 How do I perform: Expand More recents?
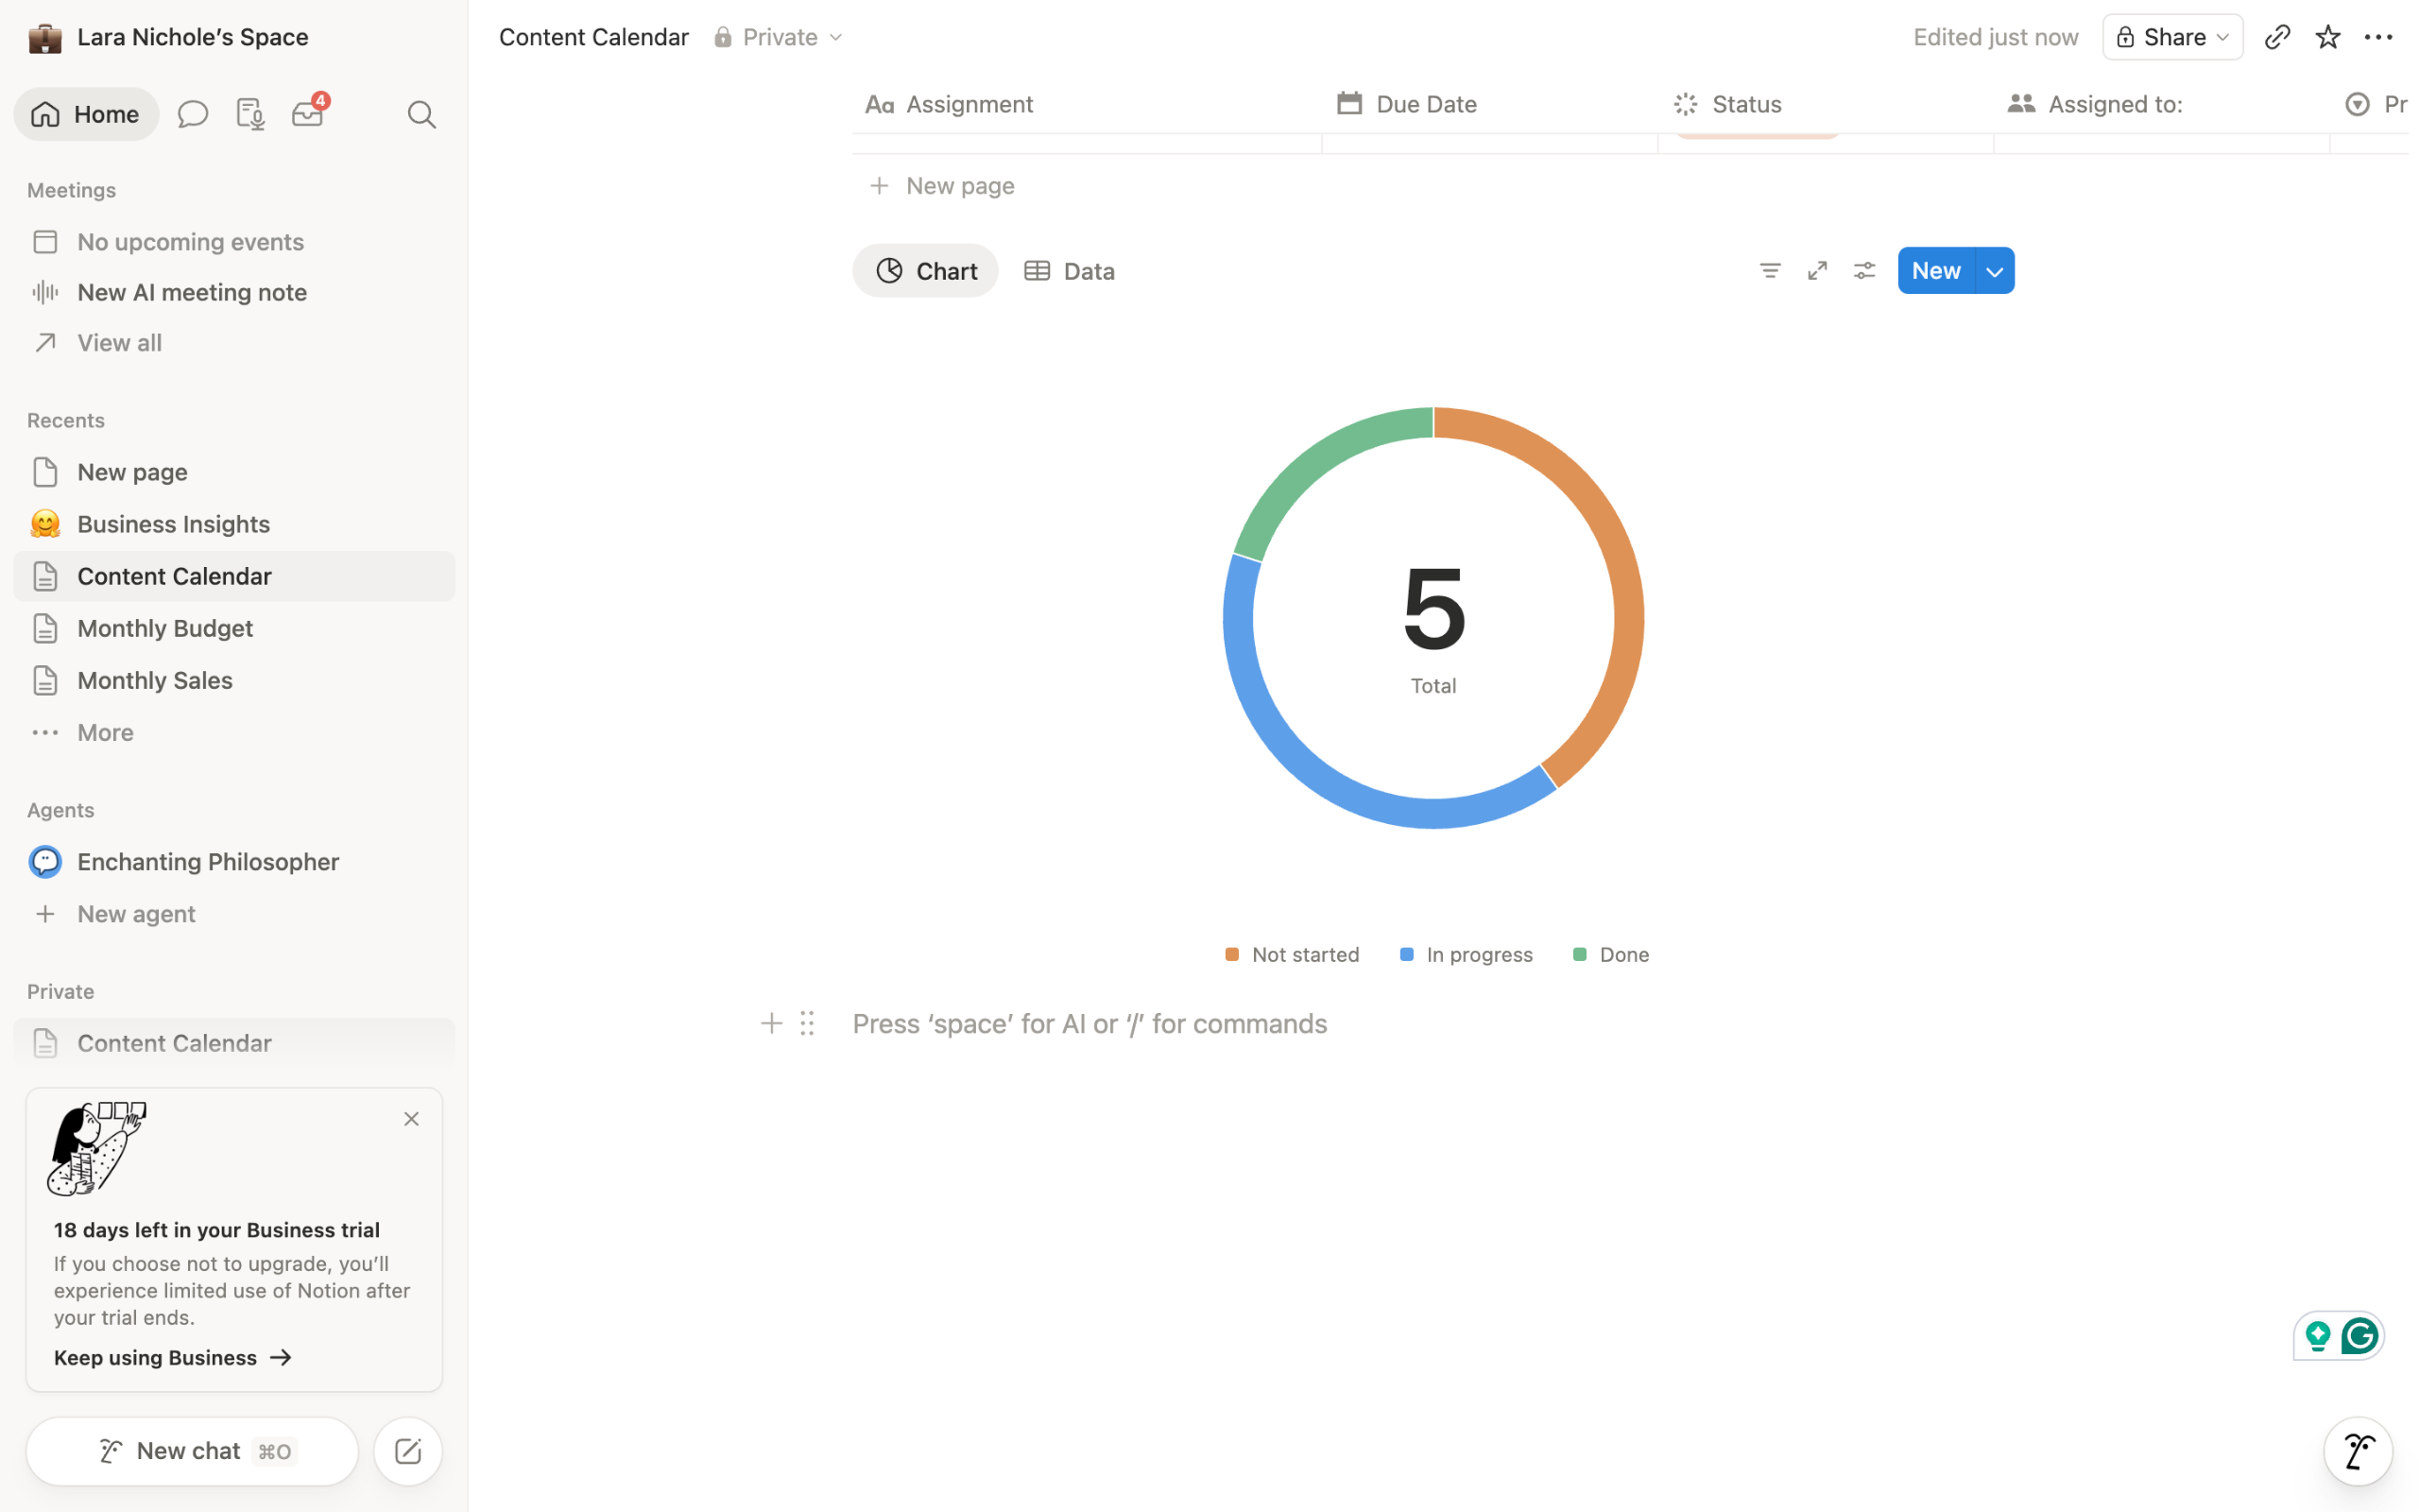pyautogui.click(x=234, y=732)
